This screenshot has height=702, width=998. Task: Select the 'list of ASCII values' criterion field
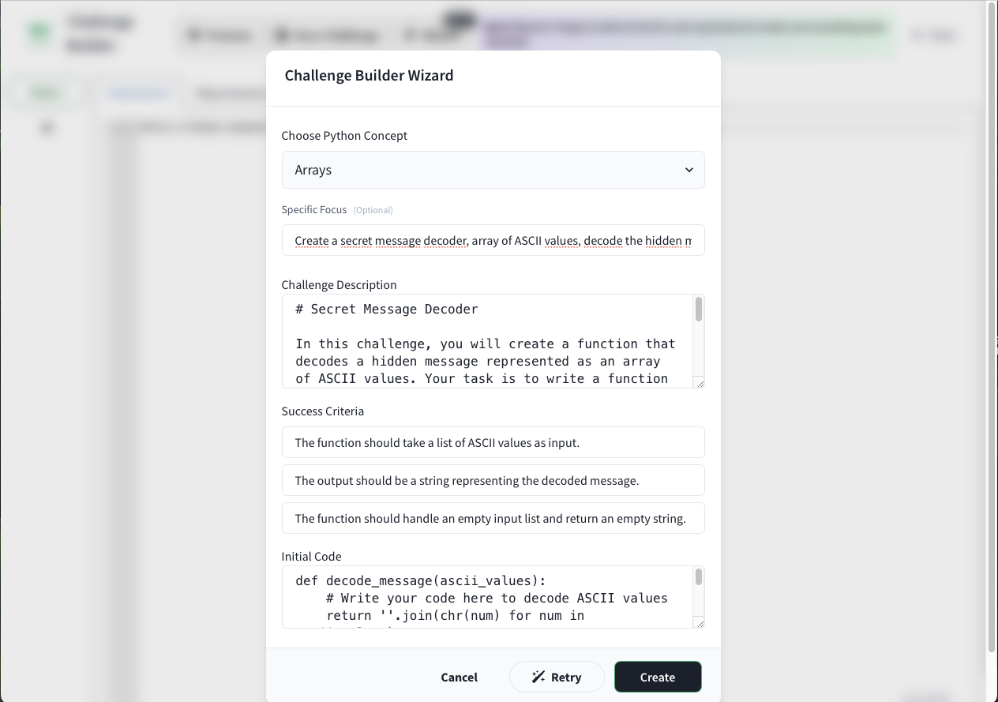[x=493, y=443]
